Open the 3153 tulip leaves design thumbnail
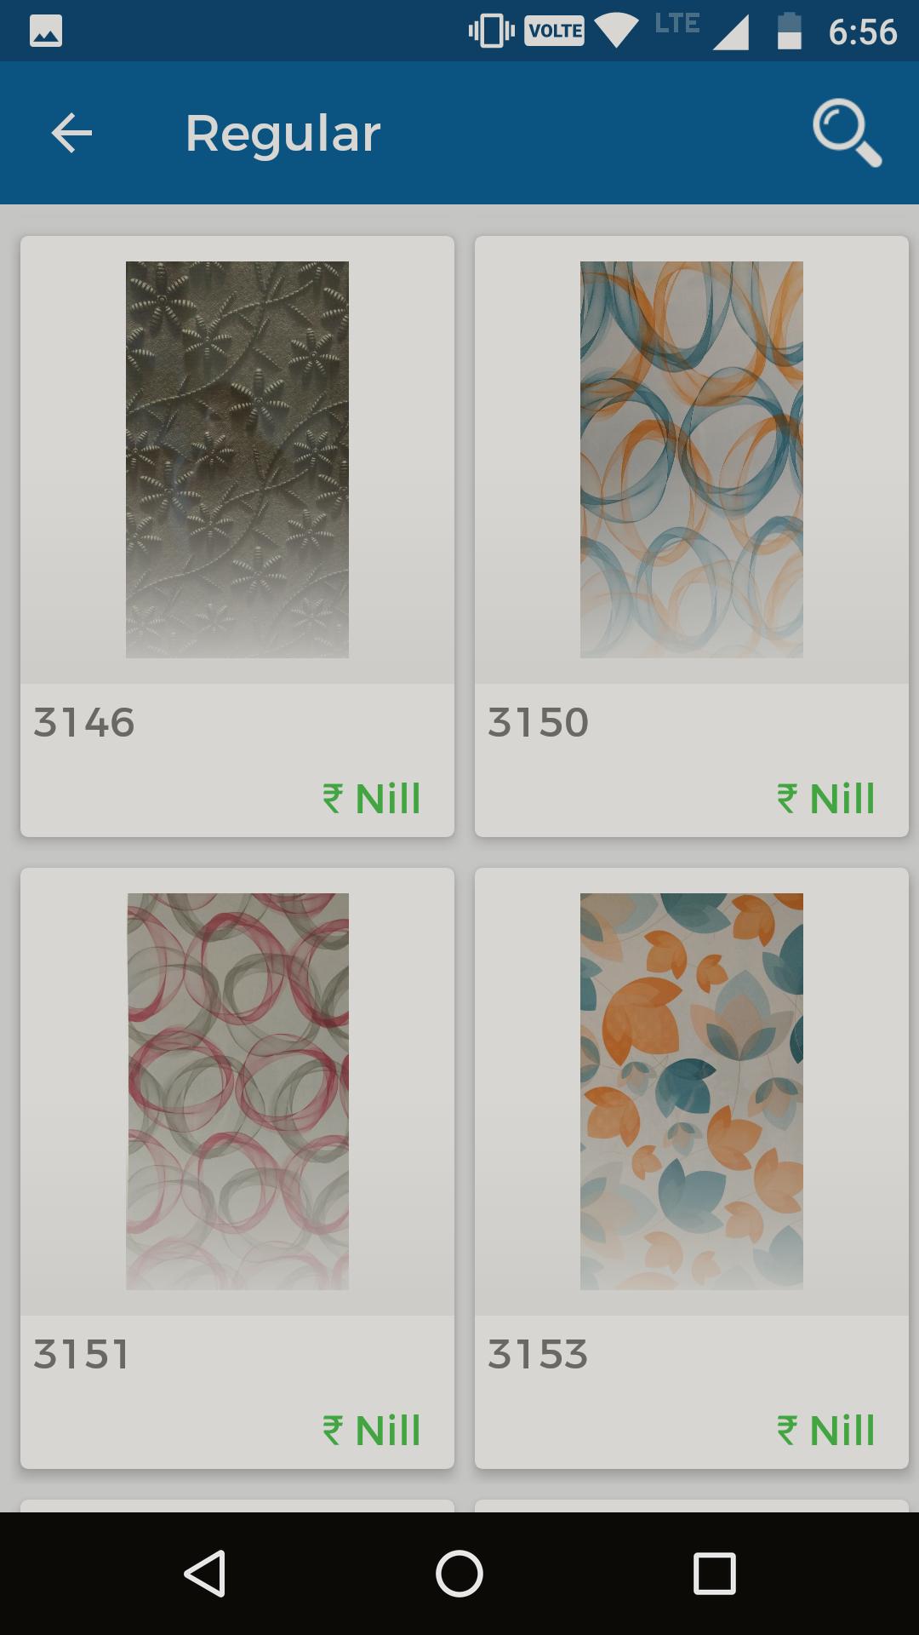 (x=692, y=1091)
